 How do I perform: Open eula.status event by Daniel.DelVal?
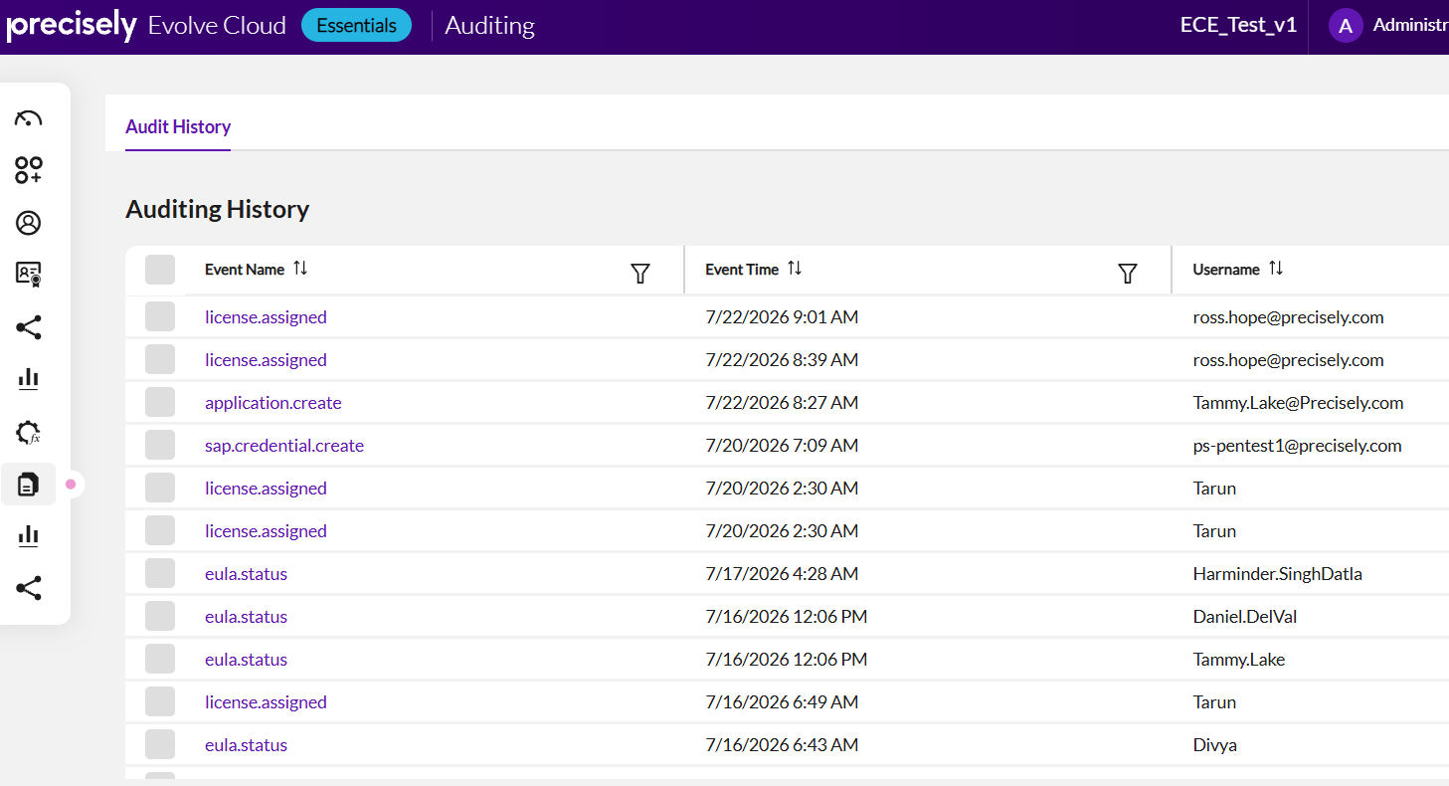point(246,617)
